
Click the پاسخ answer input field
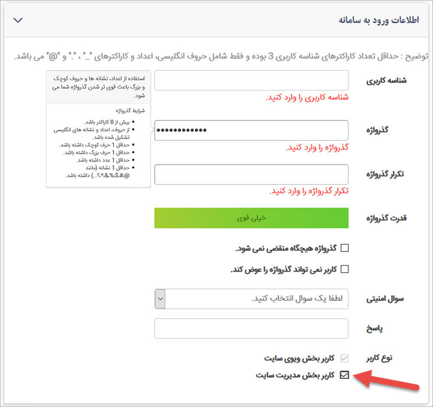pyautogui.click(x=251, y=328)
